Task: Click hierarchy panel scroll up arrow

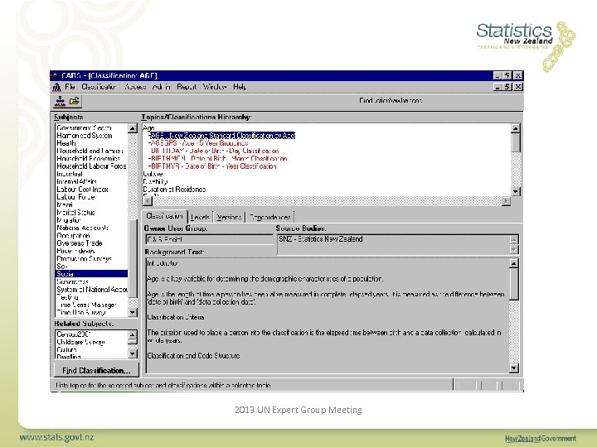Action: pyautogui.click(x=515, y=128)
